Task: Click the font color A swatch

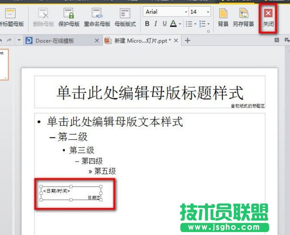Action: coord(174,23)
